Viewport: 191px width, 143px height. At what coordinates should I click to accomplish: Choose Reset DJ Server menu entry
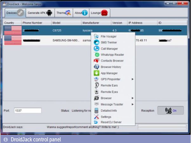click(113, 122)
